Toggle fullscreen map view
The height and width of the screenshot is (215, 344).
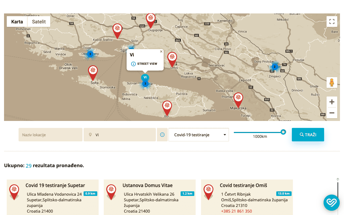point(332,21)
